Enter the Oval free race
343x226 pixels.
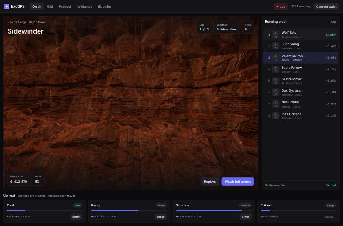pyautogui.click(x=76, y=217)
